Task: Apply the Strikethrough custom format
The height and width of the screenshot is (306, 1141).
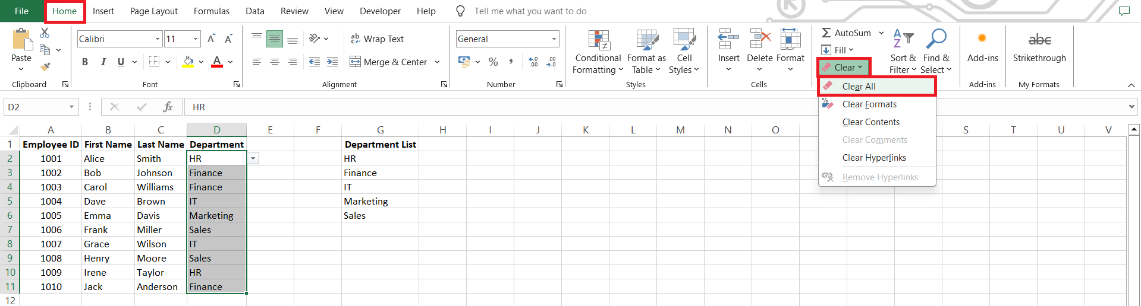Action: point(1039,46)
